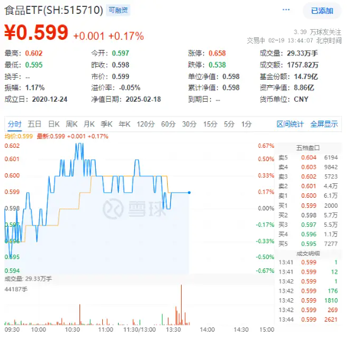This screenshot has width=347, height=338.
Task: Click the 五档盘口 header
Action: [308, 148]
